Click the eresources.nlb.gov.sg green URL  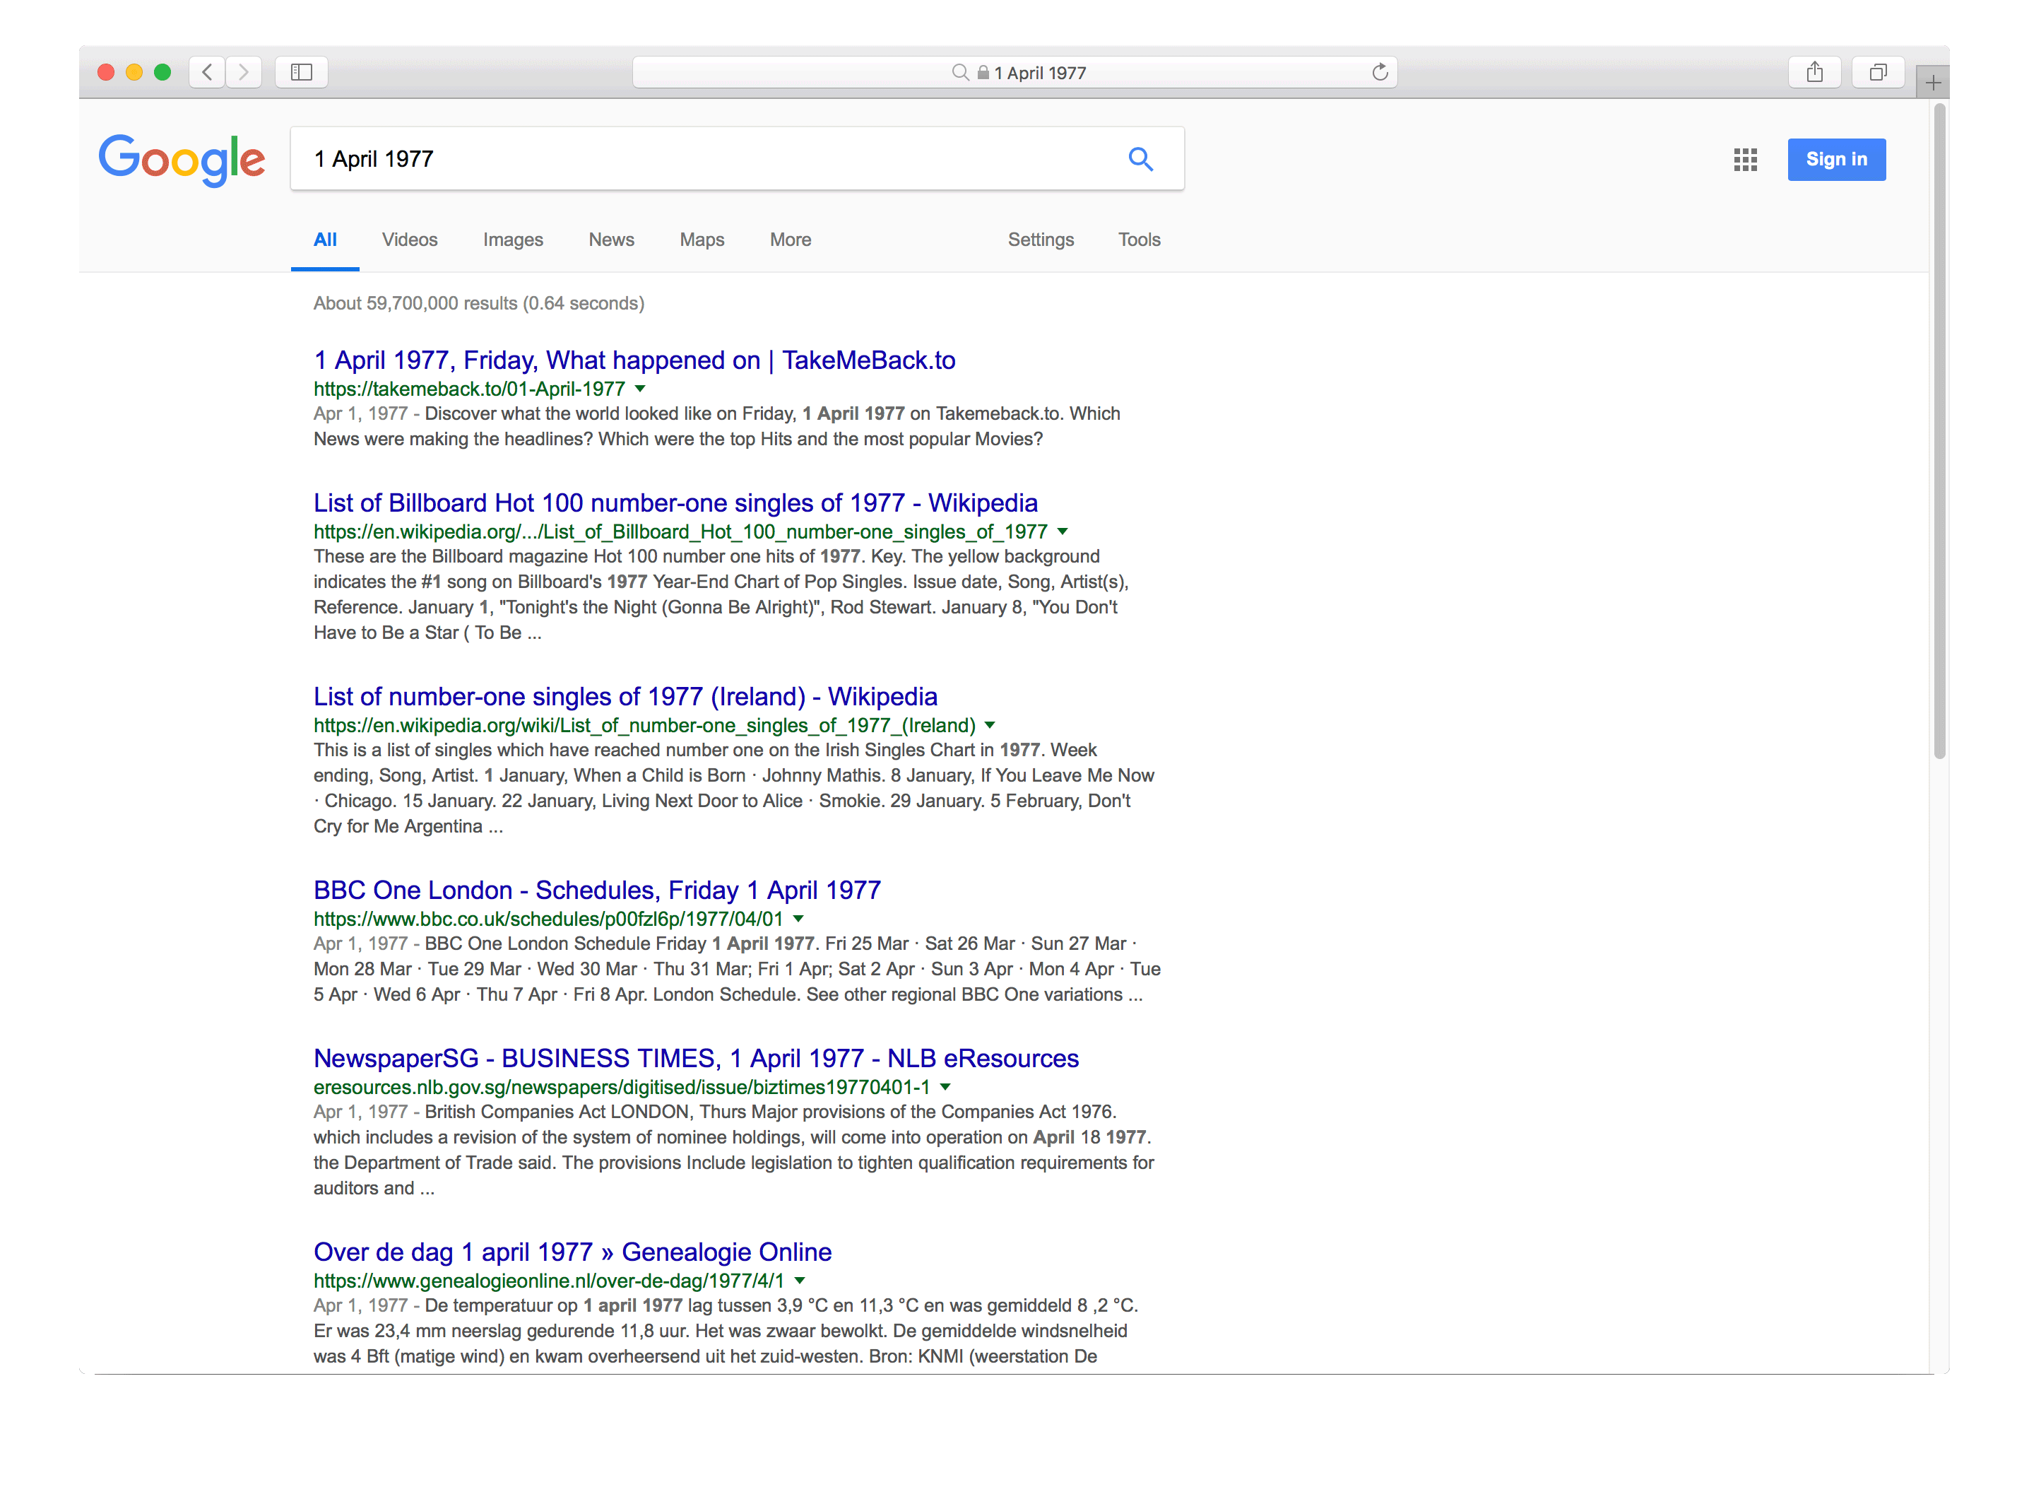(x=622, y=1088)
